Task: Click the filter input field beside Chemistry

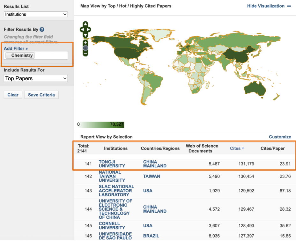Action: (x=51, y=55)
